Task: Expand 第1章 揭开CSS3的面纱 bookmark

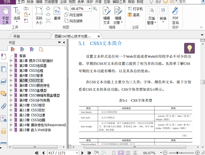Action: click(11, 61)
